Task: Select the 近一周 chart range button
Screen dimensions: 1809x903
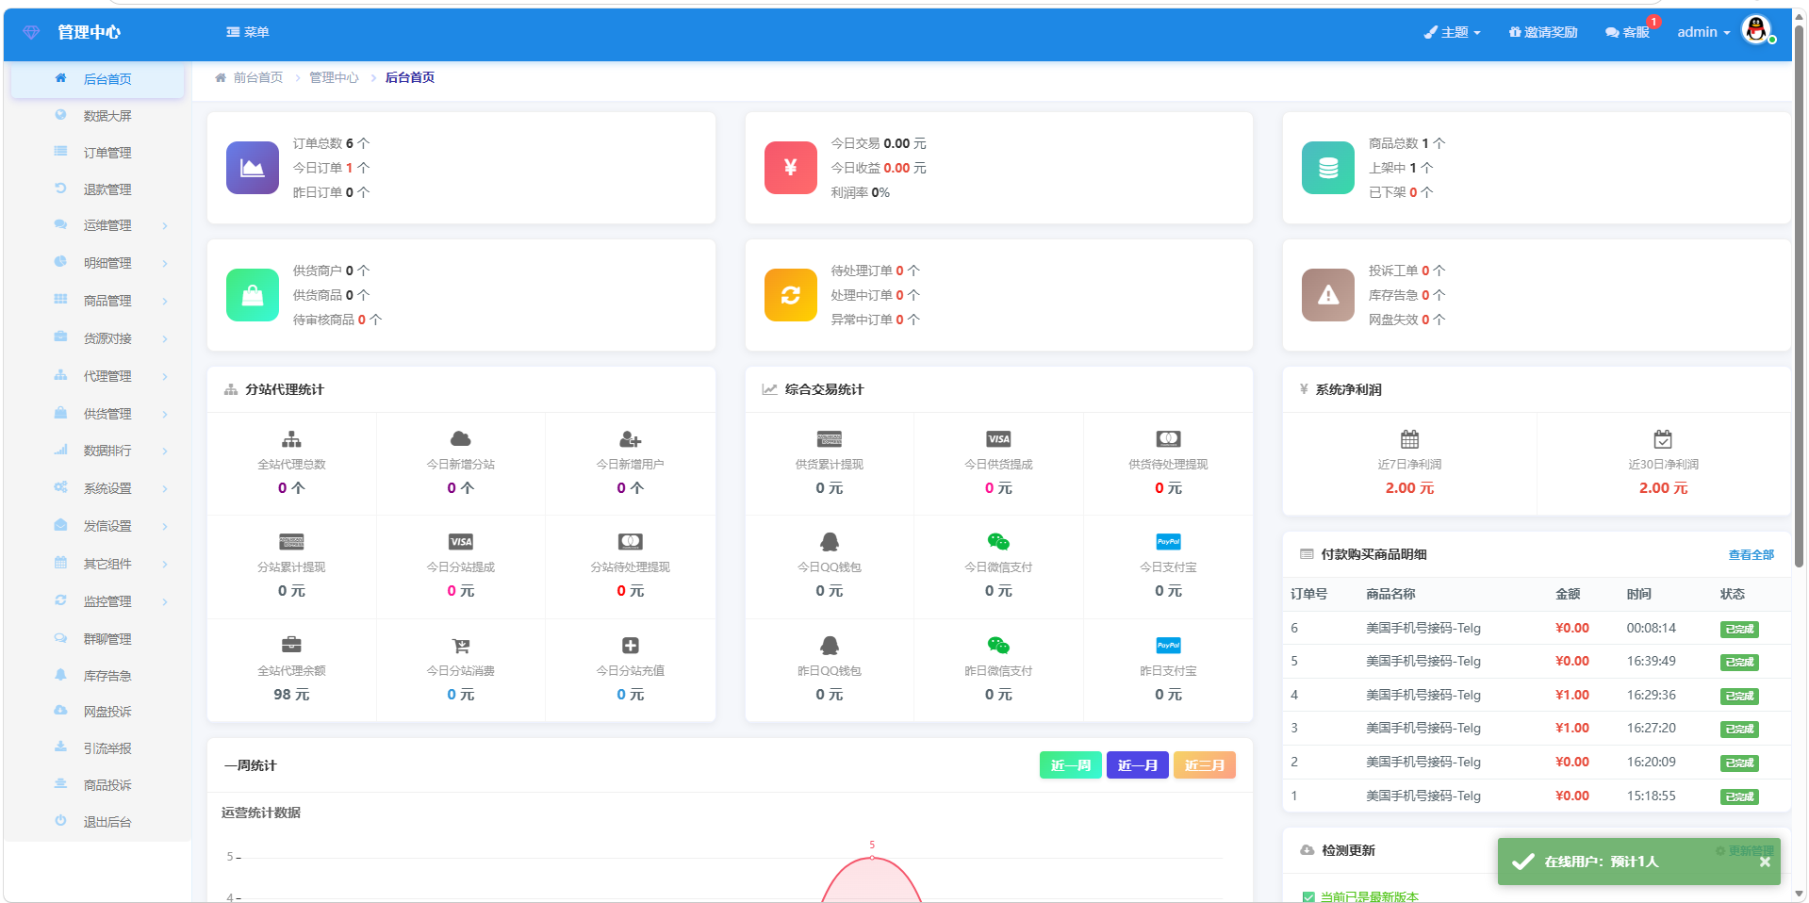Action: (1070, 765)
